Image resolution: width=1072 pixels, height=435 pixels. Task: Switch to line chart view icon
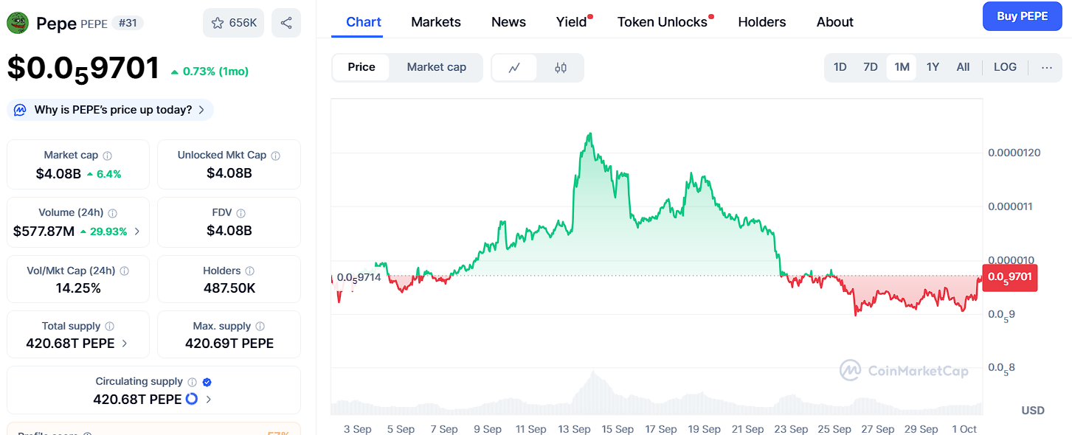point(514,68)
